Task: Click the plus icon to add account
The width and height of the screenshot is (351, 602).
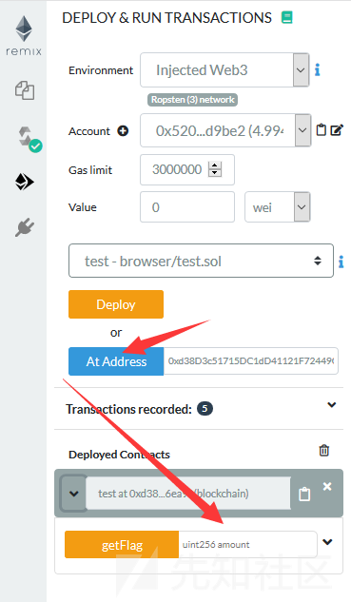Action: pos(123,131)
